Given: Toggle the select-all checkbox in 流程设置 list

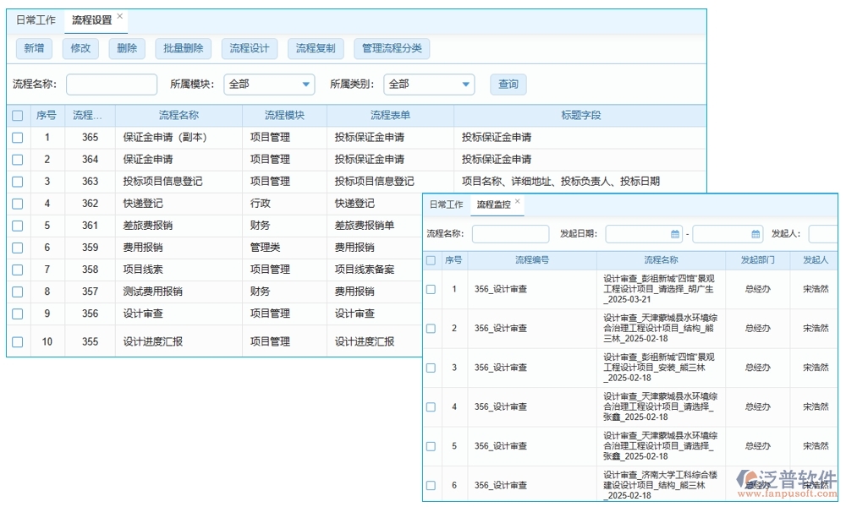Looking at the screenshot, I should (19, 115).
